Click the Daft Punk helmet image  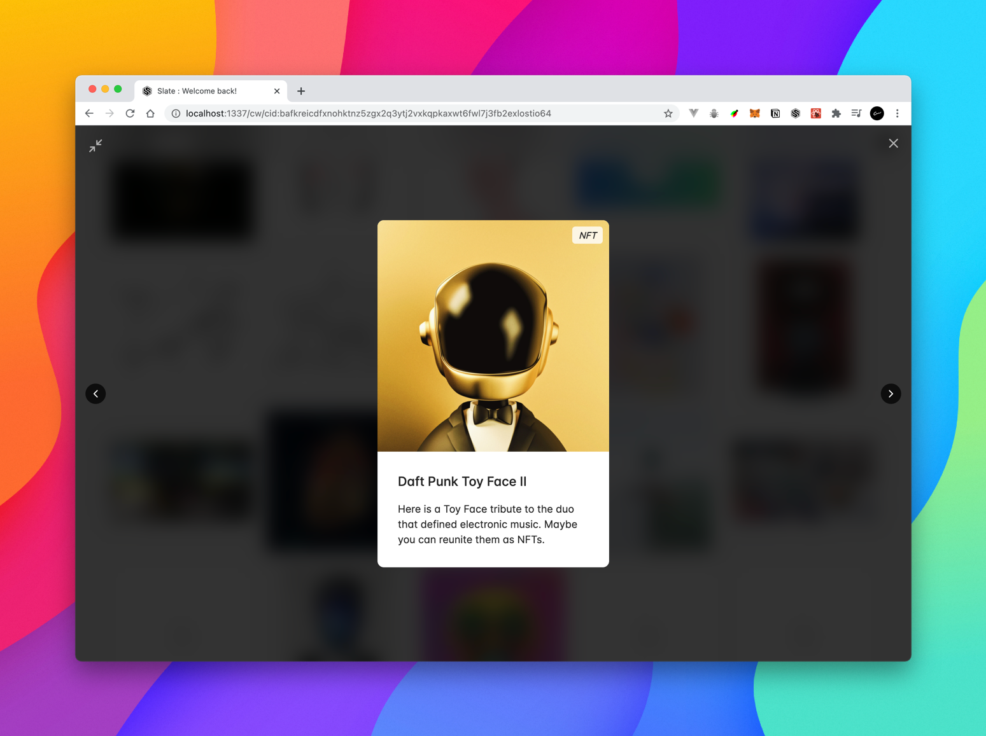coord(493,336)
